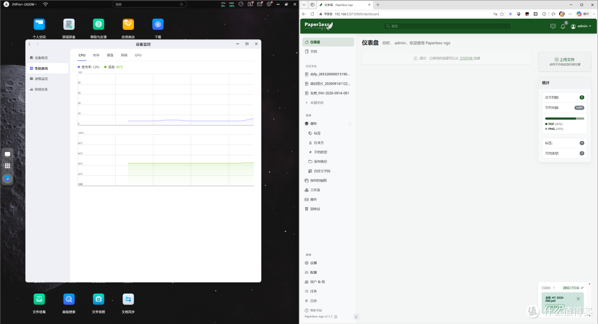
Task: Dismiss the 合同_HT-2026 upload notification
Action: 578,299
